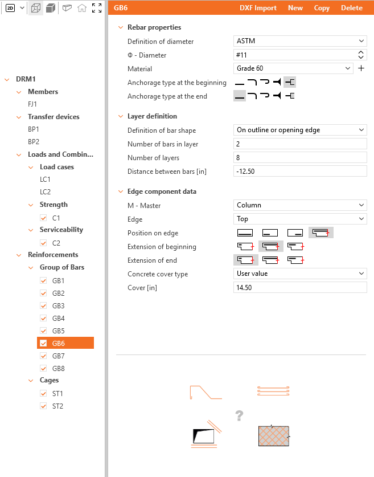Select BP1 under Transfer devices

(34, 129)
